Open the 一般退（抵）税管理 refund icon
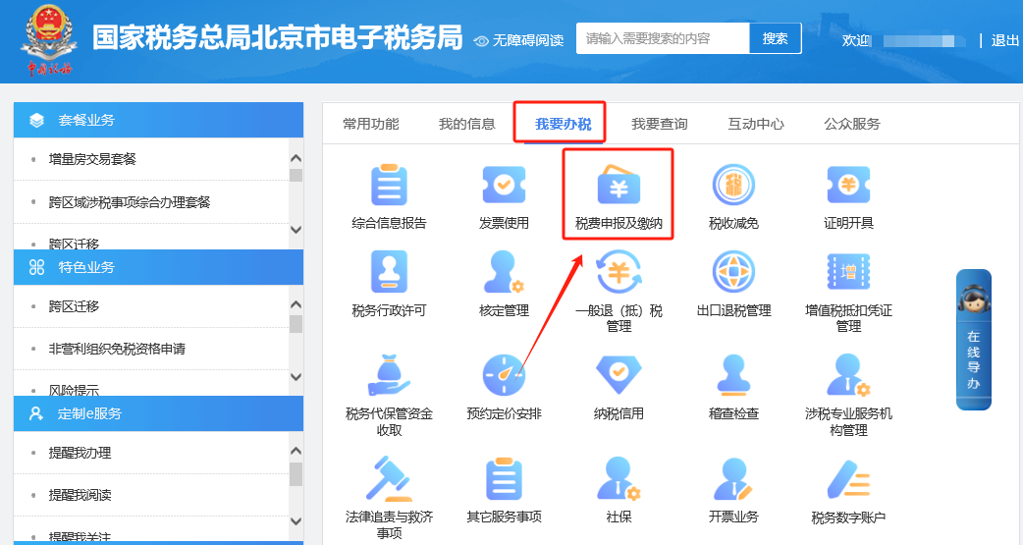 (619, 272)
